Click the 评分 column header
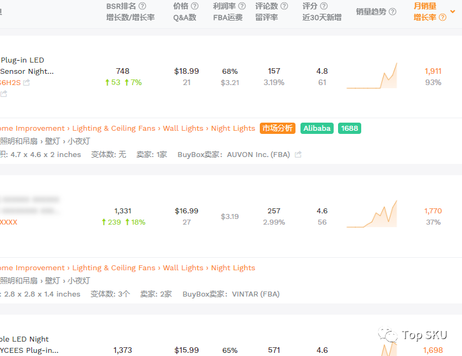The image size is (462, 356). [310, 6]
